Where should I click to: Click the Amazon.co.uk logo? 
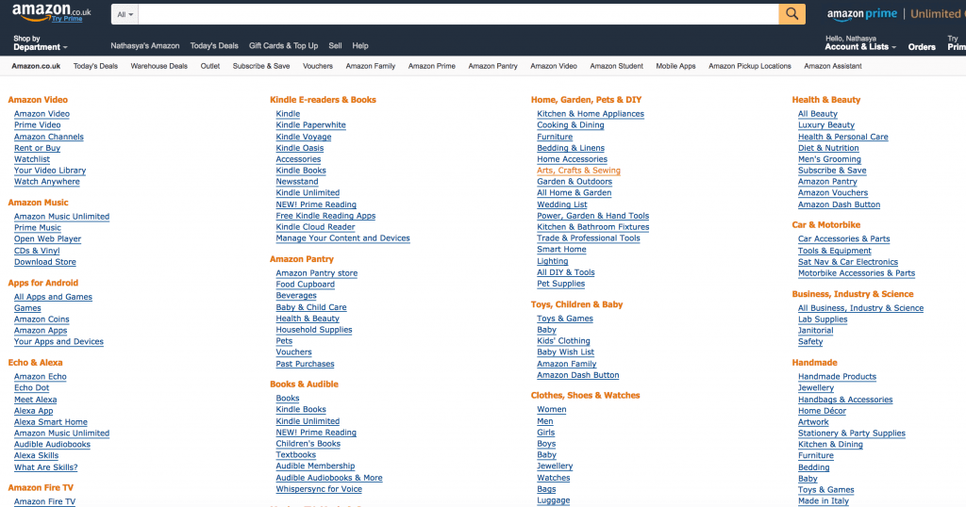tap(51, 11)
